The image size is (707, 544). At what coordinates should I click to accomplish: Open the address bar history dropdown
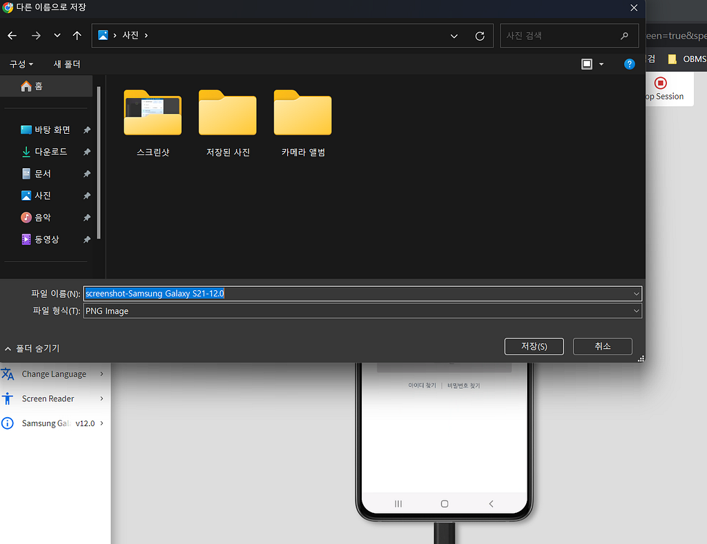(454, 36)
